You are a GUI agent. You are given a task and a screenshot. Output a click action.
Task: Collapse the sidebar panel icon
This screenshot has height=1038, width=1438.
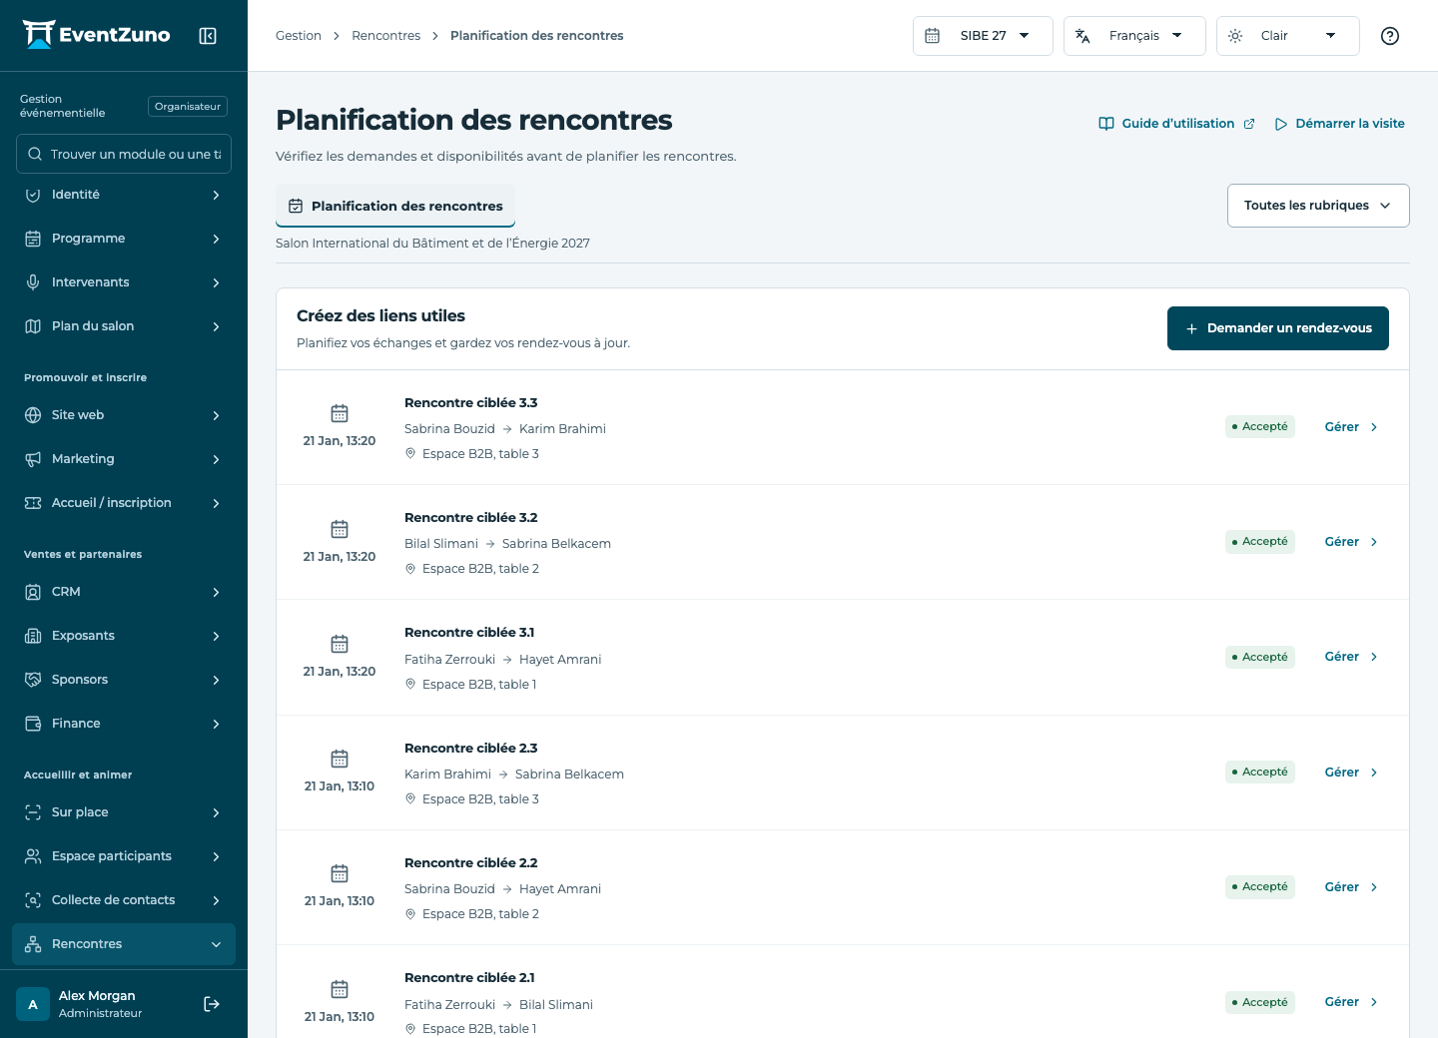[x=208, y=36]
